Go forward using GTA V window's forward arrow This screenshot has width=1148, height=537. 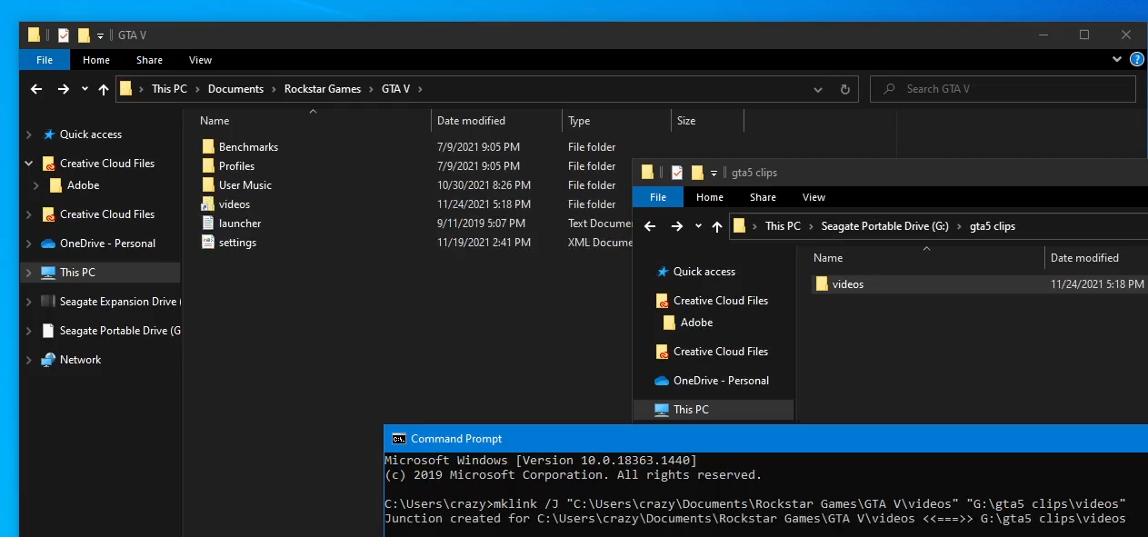tap(63, 89)
